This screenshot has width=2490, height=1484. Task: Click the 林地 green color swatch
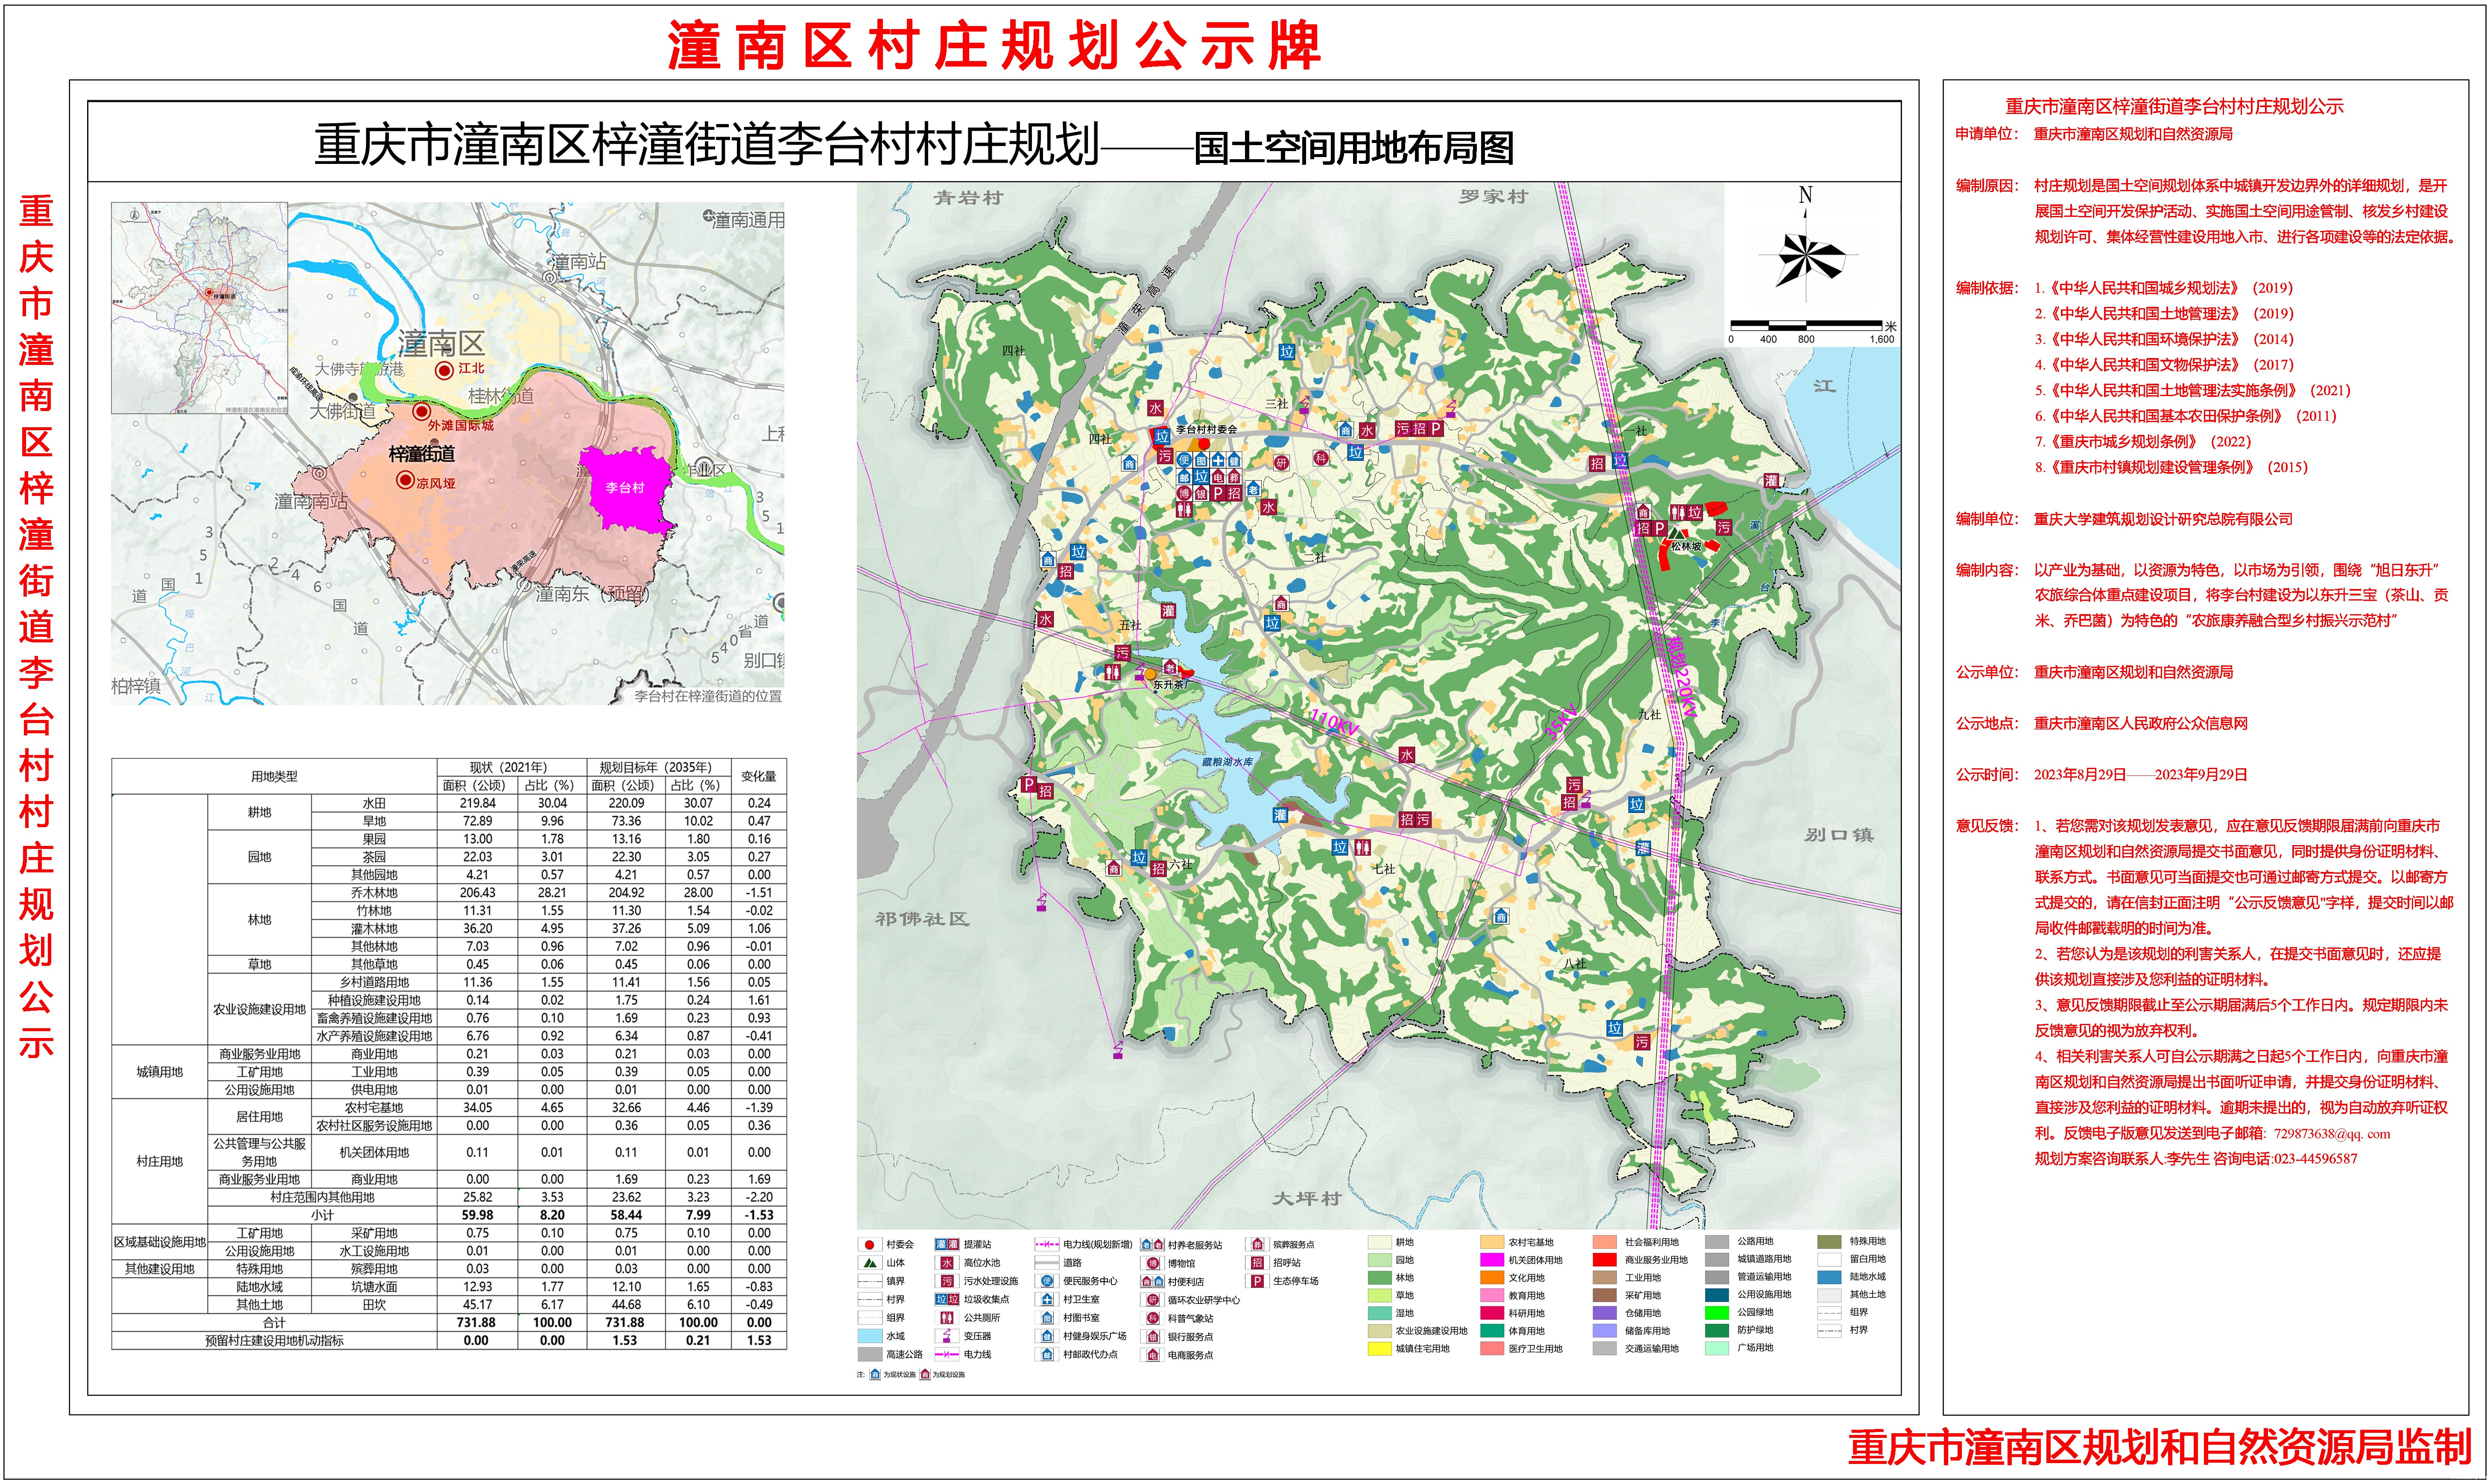[1379, 1278]
